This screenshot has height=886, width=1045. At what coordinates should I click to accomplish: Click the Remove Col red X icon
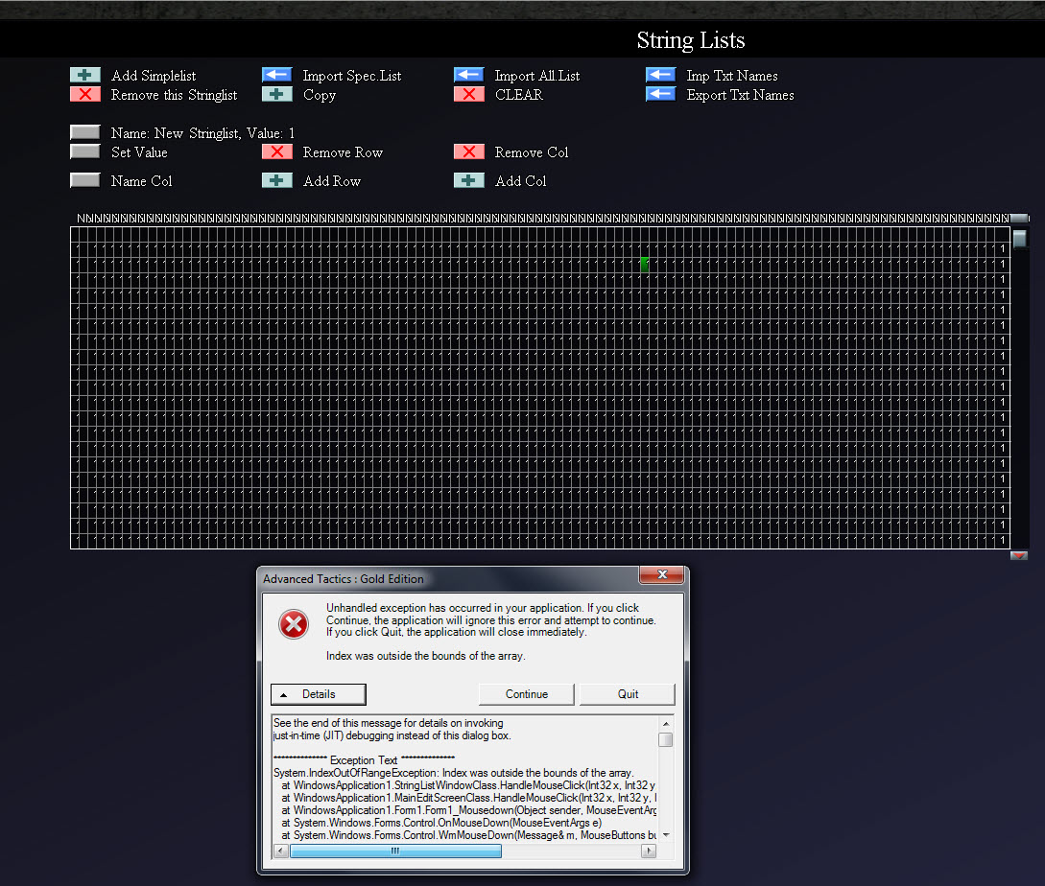pos(469,152)
